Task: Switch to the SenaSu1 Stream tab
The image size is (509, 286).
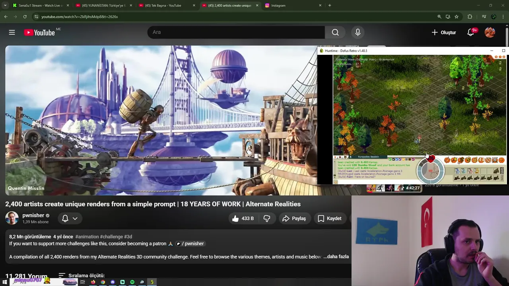Action: [x=41, y=6]
